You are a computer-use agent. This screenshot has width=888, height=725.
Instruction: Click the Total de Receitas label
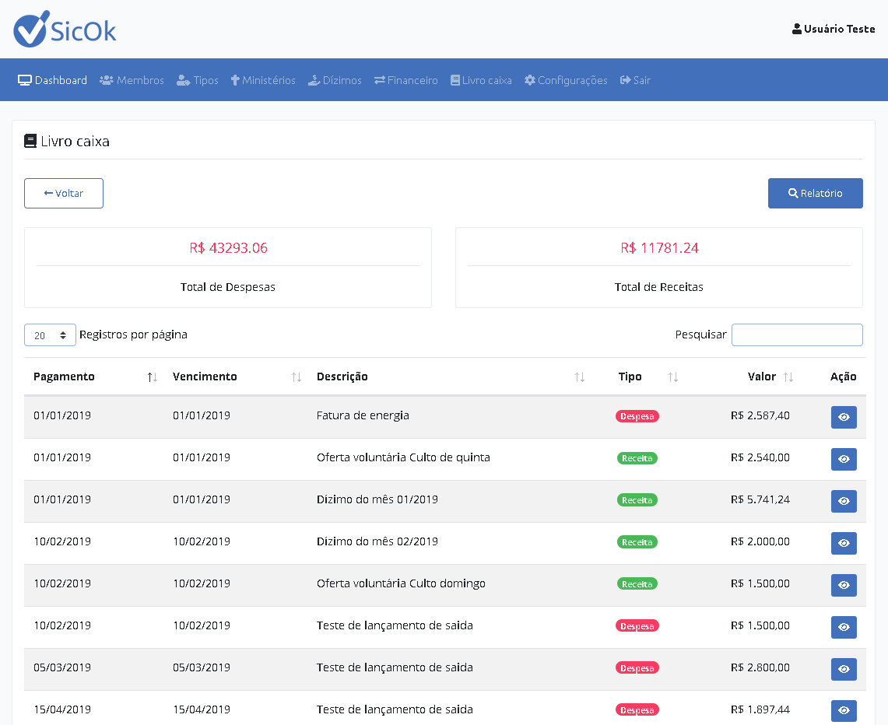click(x=658, y=287)
